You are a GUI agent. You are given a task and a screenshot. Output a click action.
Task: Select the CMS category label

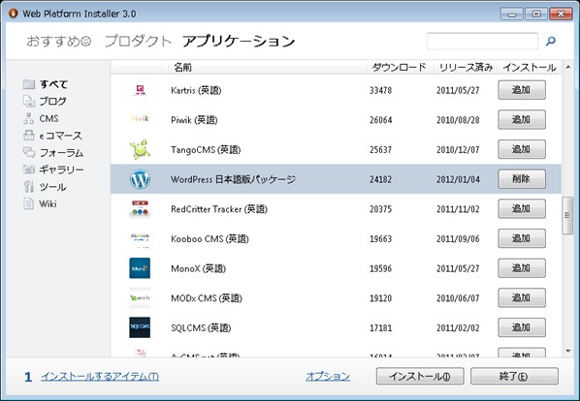(x=48, y=118)
